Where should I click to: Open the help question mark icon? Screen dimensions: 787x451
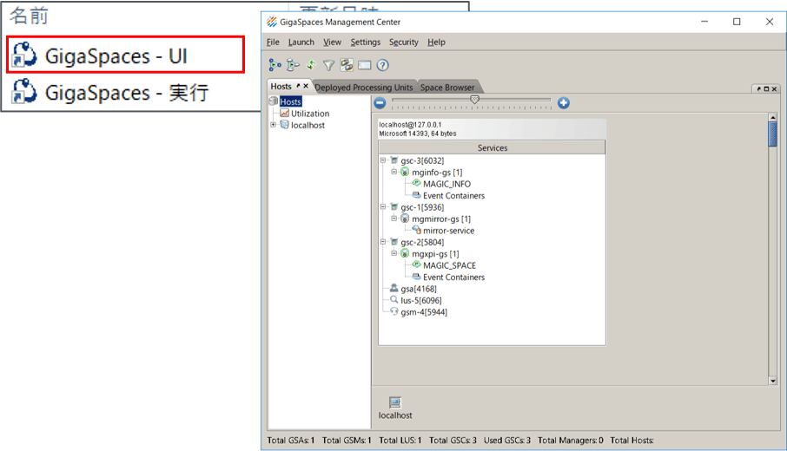click(x=382, y=65)
